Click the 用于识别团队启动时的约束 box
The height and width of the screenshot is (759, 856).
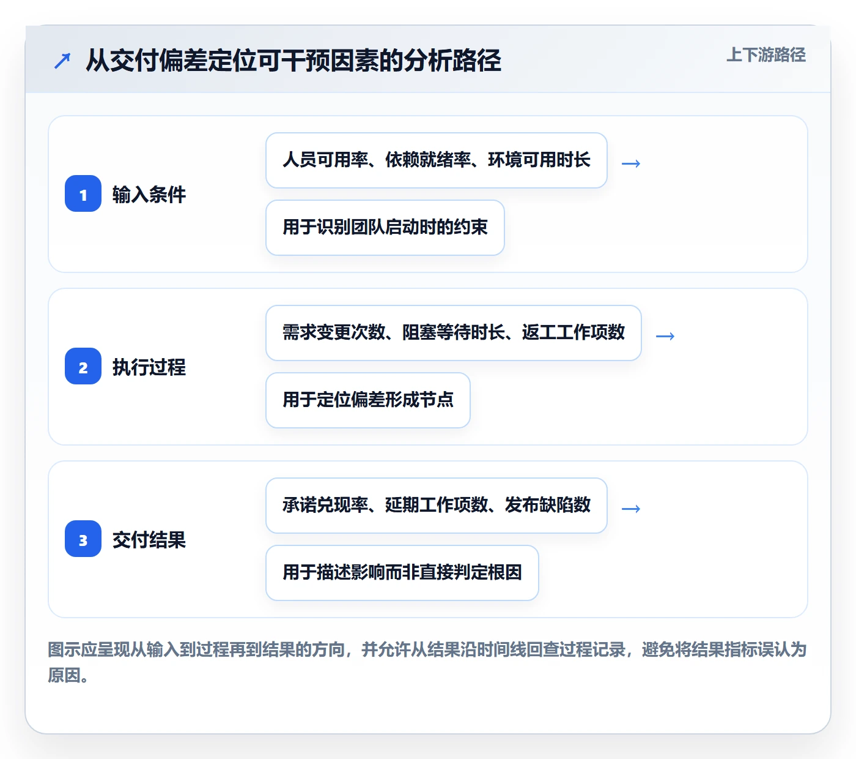coord(385,228)
